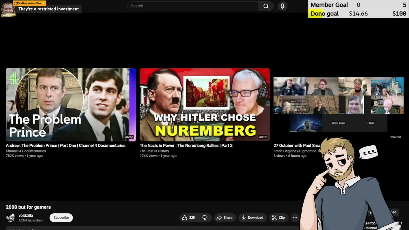Dislike the video with thumbs down

point(205,218)
